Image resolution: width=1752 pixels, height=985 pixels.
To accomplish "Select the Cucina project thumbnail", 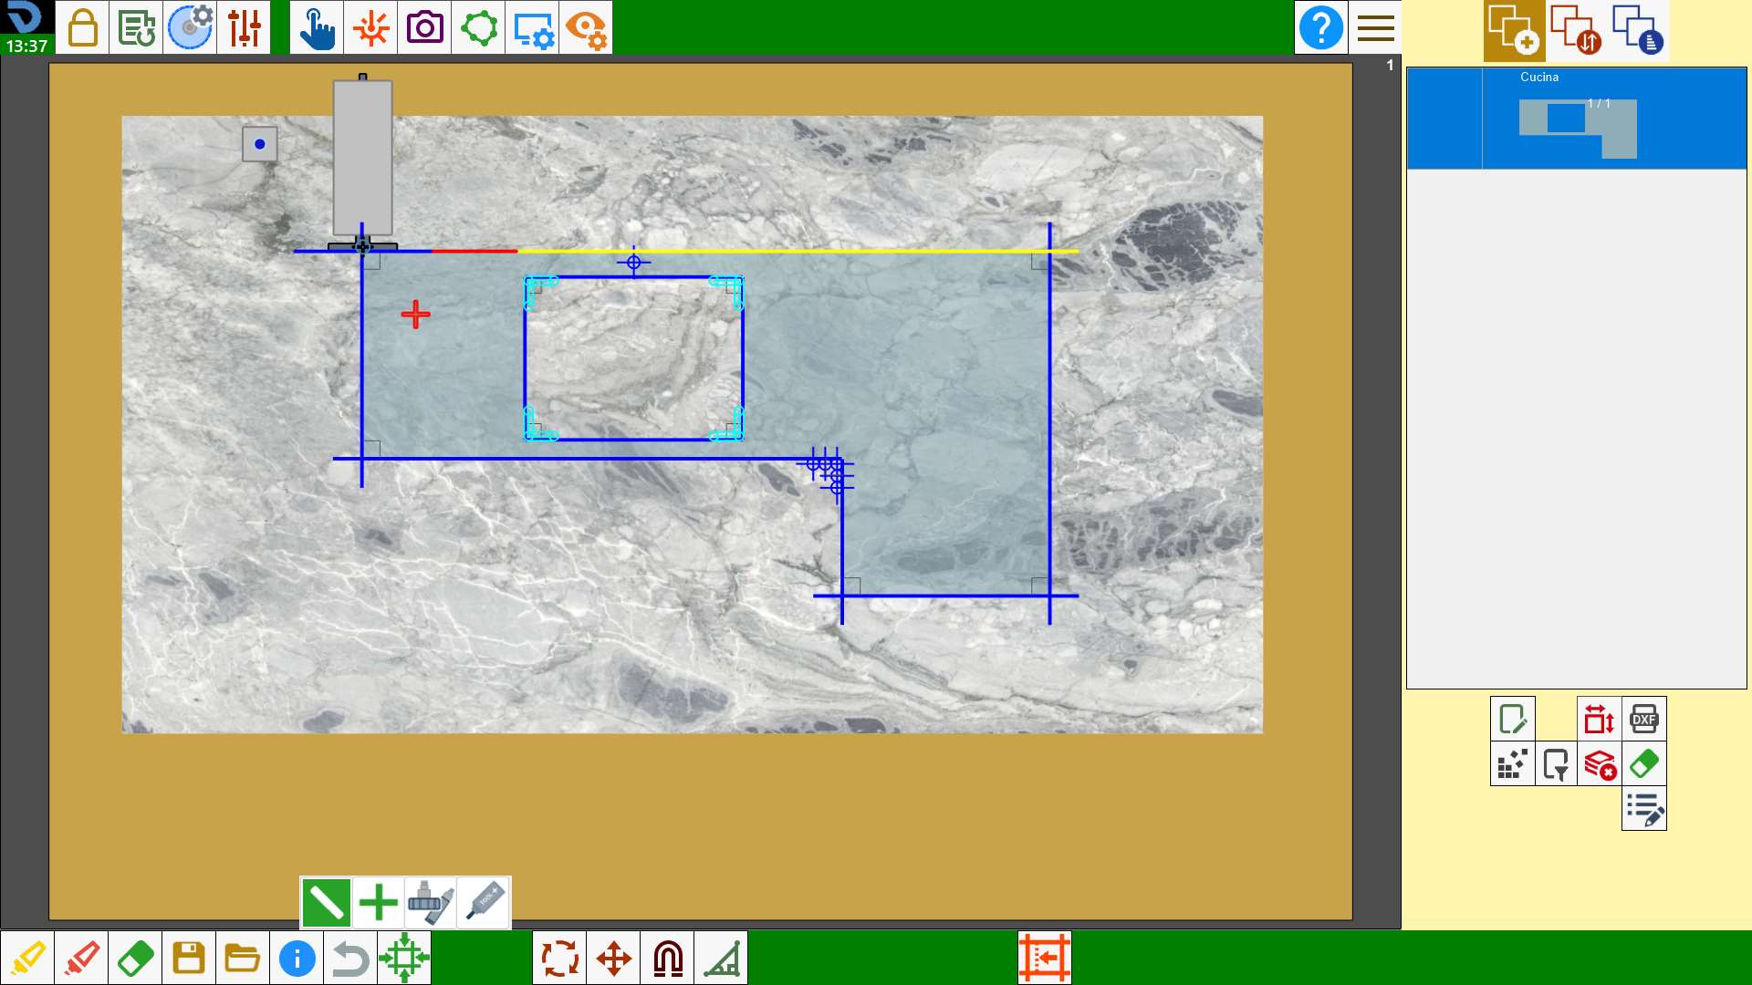I will click(1577, 119).
